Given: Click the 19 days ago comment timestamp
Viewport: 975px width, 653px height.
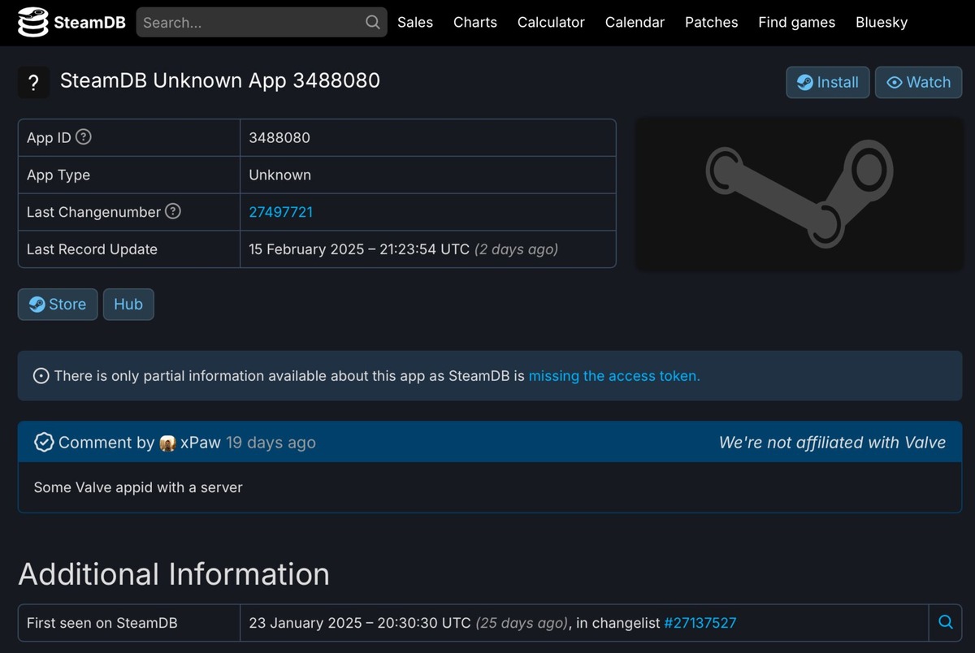Looking at the screenshot, I should pyautogui.click(x=271, y=443).
